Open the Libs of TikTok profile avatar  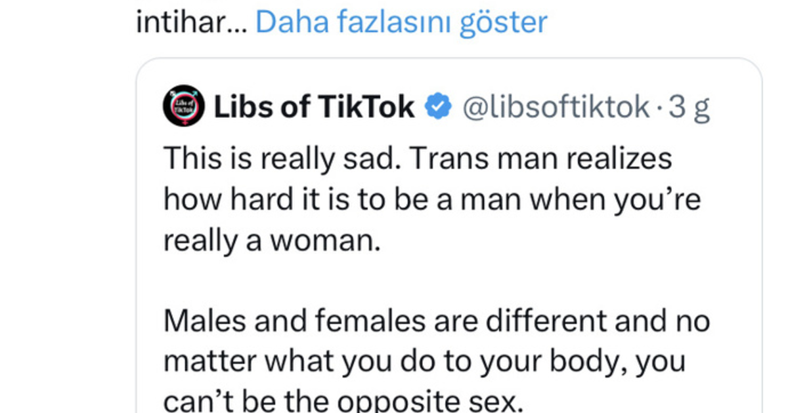pyautogui.click(x=183, y=106)
